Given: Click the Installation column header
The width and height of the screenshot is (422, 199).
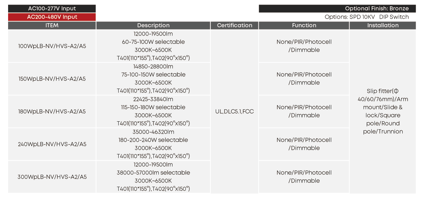Looking at the screenshot, I should coord(383,25).
